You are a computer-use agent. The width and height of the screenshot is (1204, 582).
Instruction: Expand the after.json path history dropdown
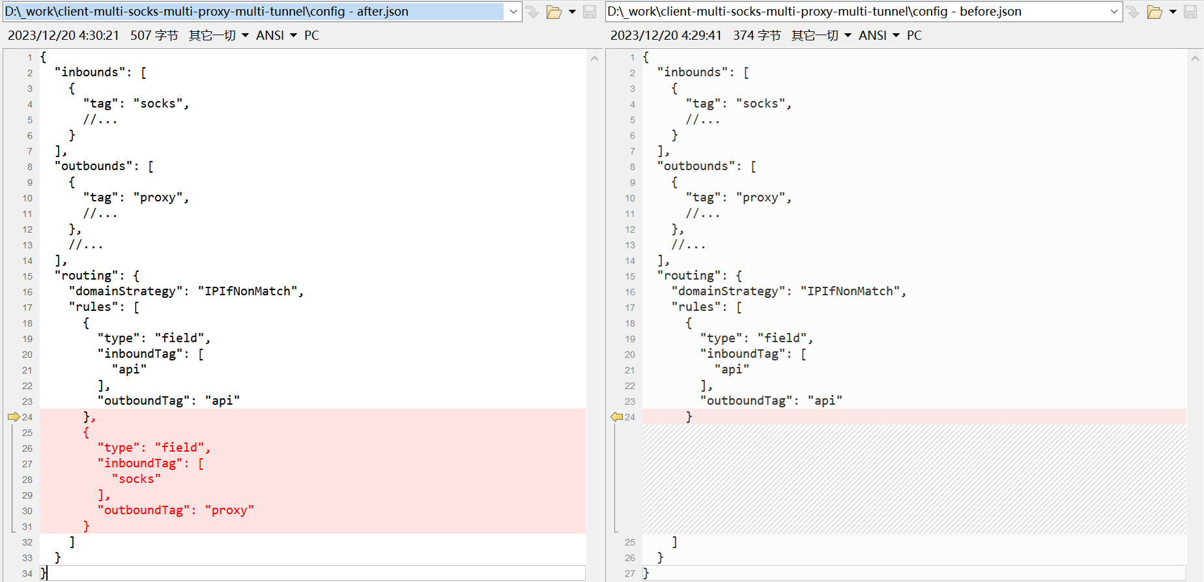(x=513, y=12)
